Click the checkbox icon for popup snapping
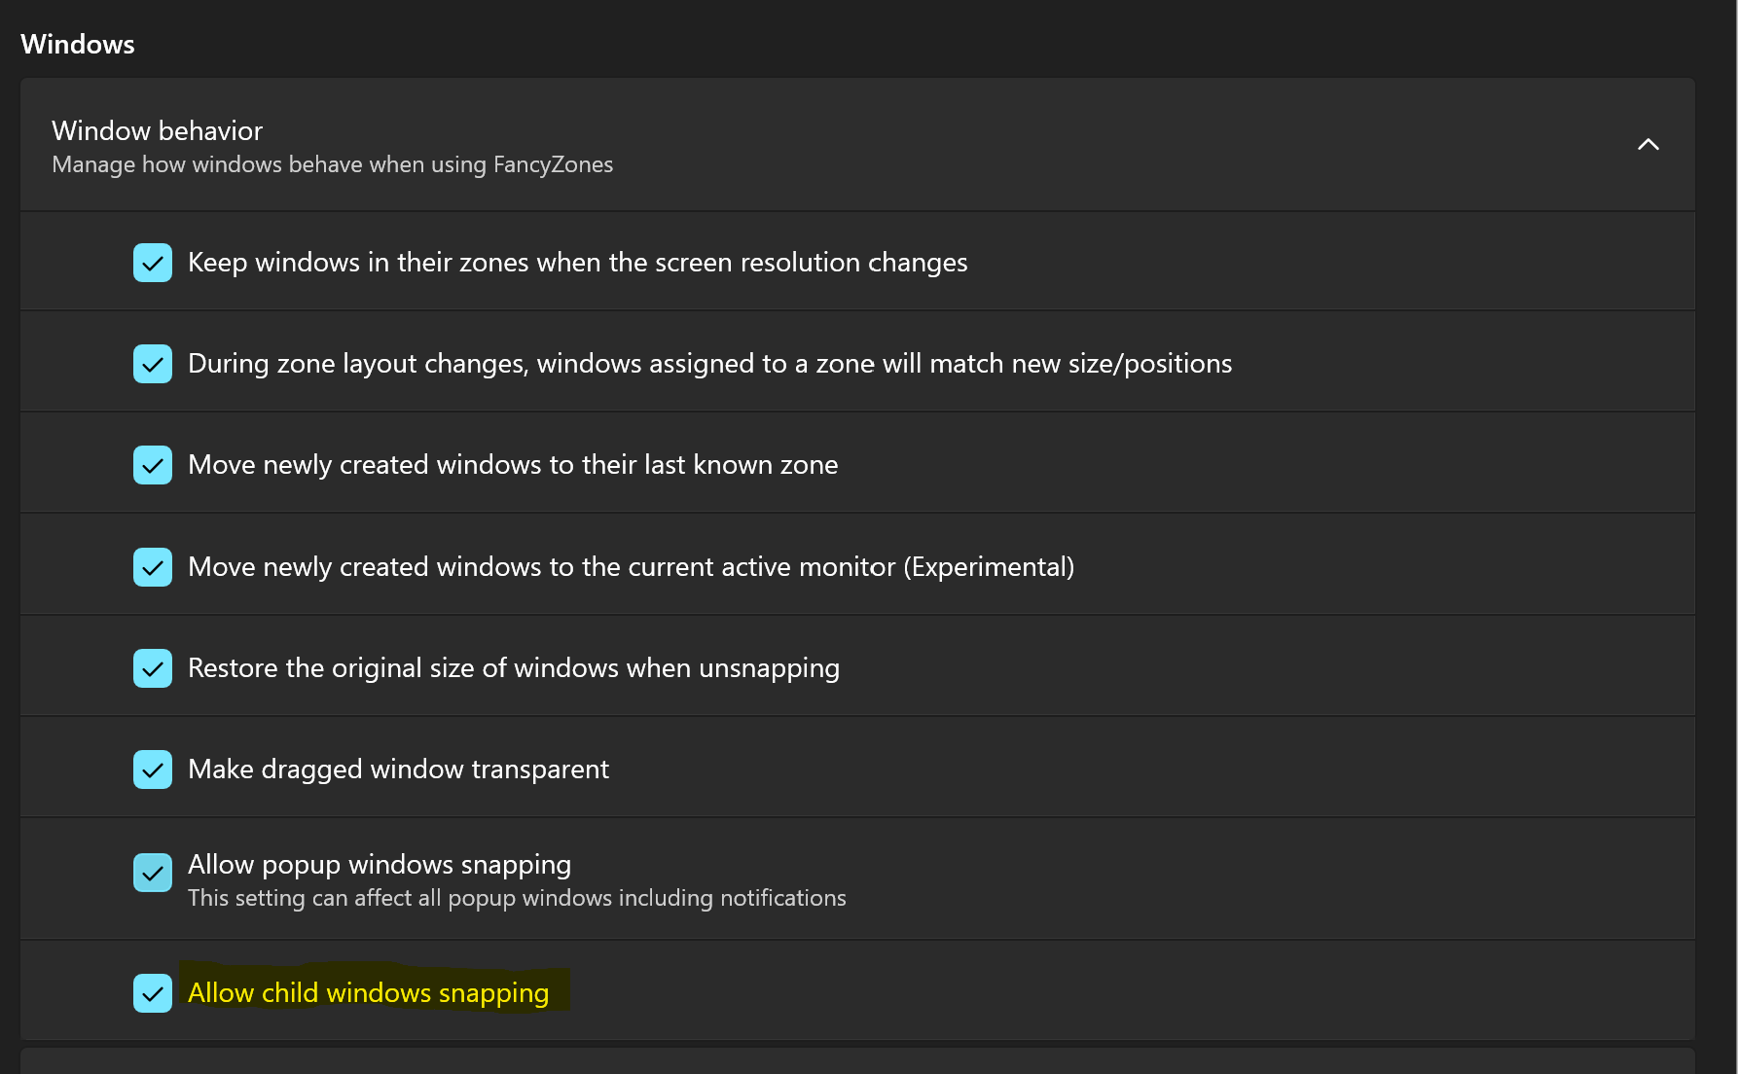 point(153,873)
